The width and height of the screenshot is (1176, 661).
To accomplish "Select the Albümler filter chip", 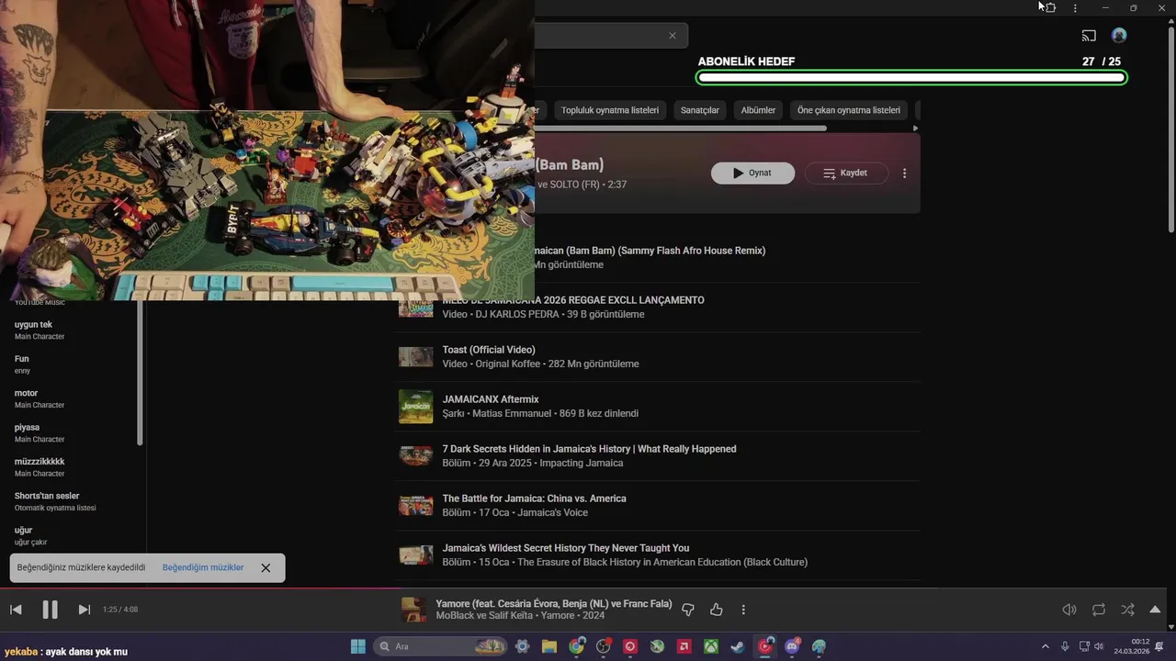I will coord(758,110).
